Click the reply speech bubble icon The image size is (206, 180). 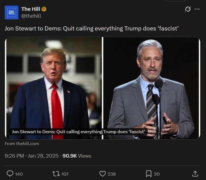(10, 174)
